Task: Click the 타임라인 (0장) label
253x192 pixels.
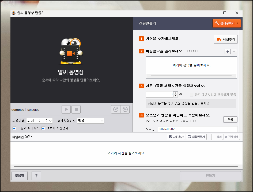Action: [x=22, y=137]
